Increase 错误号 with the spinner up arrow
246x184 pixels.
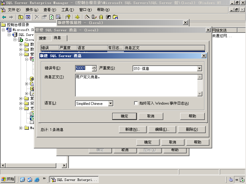click(94, 67)
